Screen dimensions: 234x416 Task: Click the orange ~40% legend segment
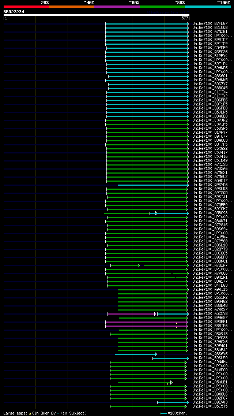click(x=72, y=6)
